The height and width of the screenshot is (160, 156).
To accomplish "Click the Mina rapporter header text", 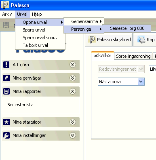I will [x=27, y=91].
